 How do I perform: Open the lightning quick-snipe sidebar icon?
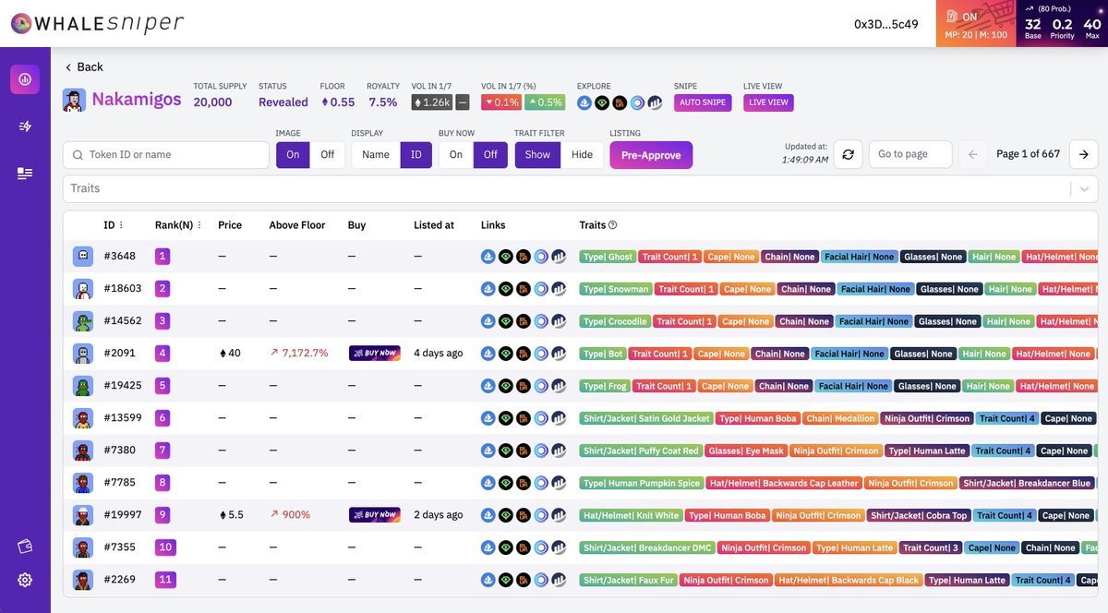click(25, 126)
